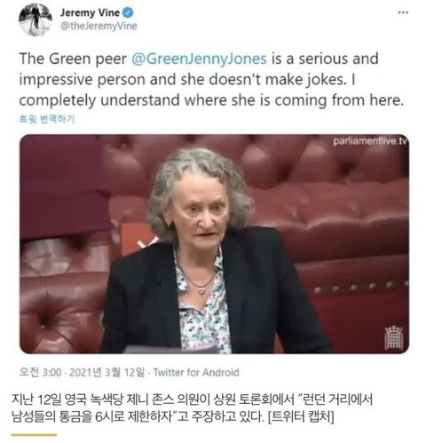
Task: Open the @GreenJennyJones mention link
Action: coord(199,59)
